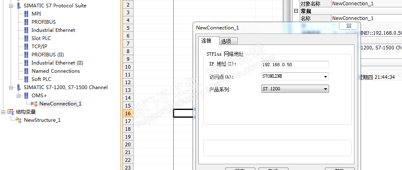
Task: Click row header 20 in the grid
Action: [128, 144]
